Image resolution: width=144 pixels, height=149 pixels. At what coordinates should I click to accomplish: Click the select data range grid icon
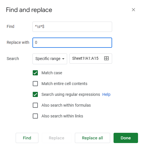(106, 58)
